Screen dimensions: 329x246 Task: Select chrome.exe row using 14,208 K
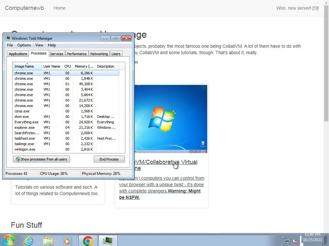click(66, 106)
